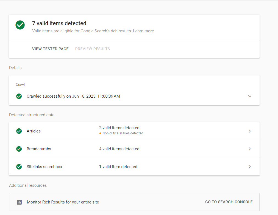Click the bar chart icon for Monitor Rich Results

(x=19, y=202)
